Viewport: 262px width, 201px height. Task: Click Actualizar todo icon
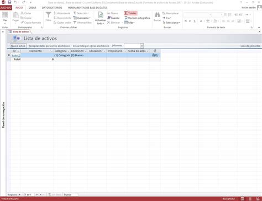(x=101, y=15)
